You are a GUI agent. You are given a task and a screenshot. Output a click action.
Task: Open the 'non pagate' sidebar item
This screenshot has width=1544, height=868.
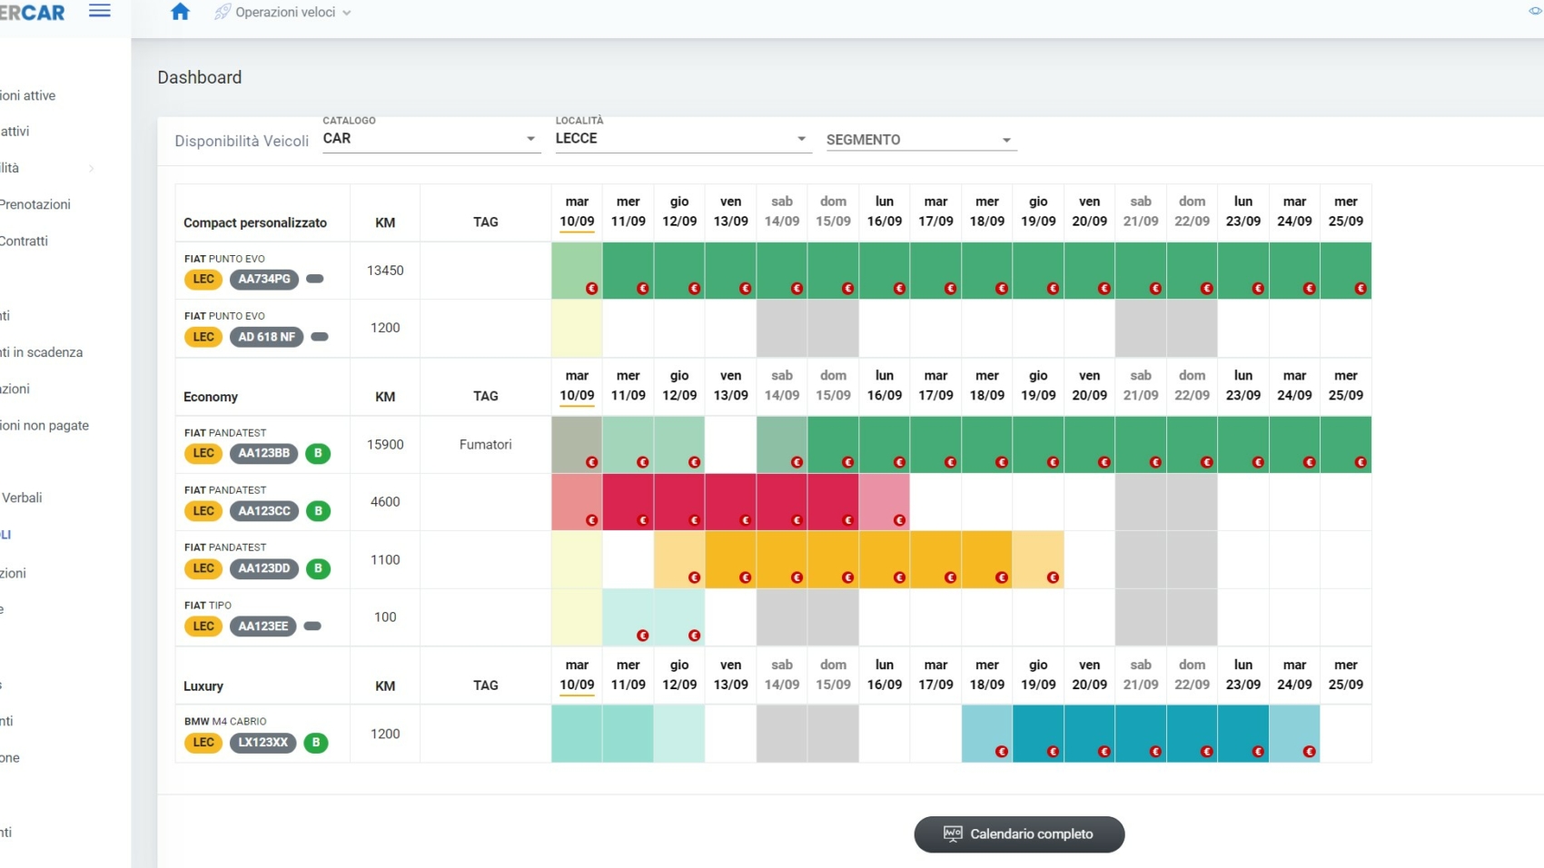coord(45,425)
